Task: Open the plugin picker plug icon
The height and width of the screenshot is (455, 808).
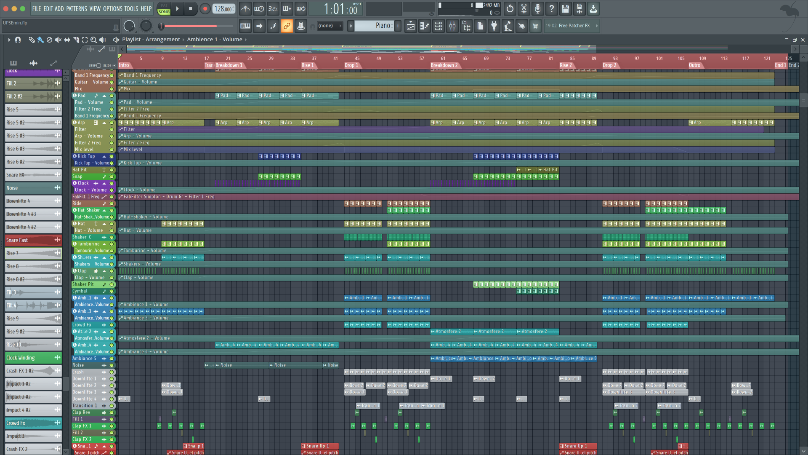Action: [x=494, y=26]
